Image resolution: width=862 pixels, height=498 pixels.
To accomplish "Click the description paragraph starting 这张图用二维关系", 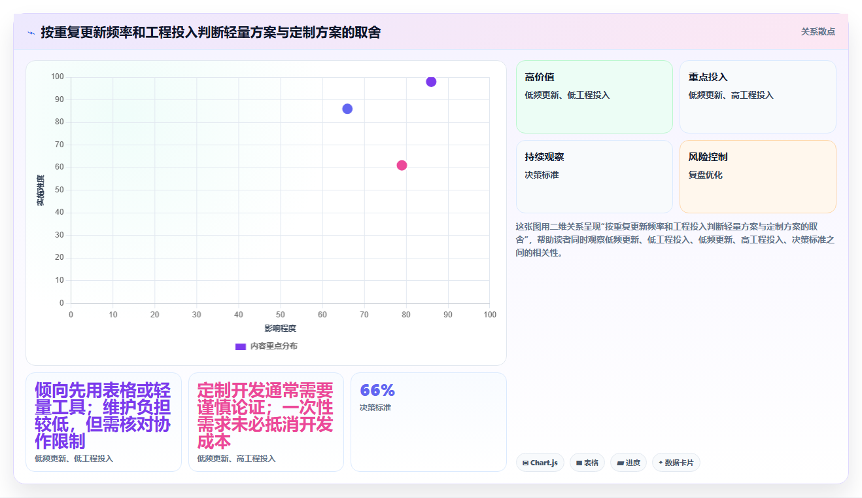I will [675, 240].
